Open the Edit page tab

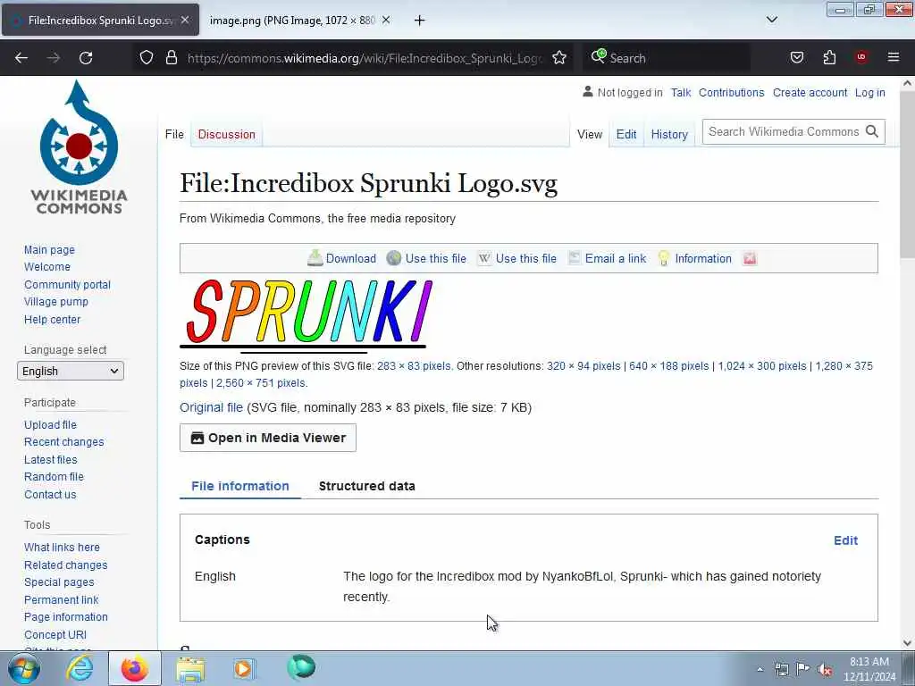(626, 134)
